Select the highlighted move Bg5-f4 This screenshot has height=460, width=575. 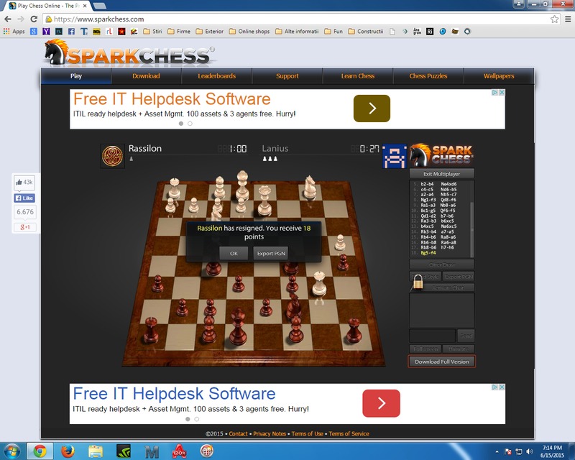[428, 253]
